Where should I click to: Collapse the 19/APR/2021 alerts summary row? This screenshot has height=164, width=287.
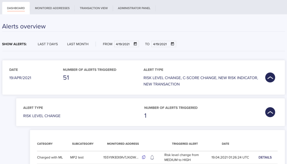coord(270,77)
